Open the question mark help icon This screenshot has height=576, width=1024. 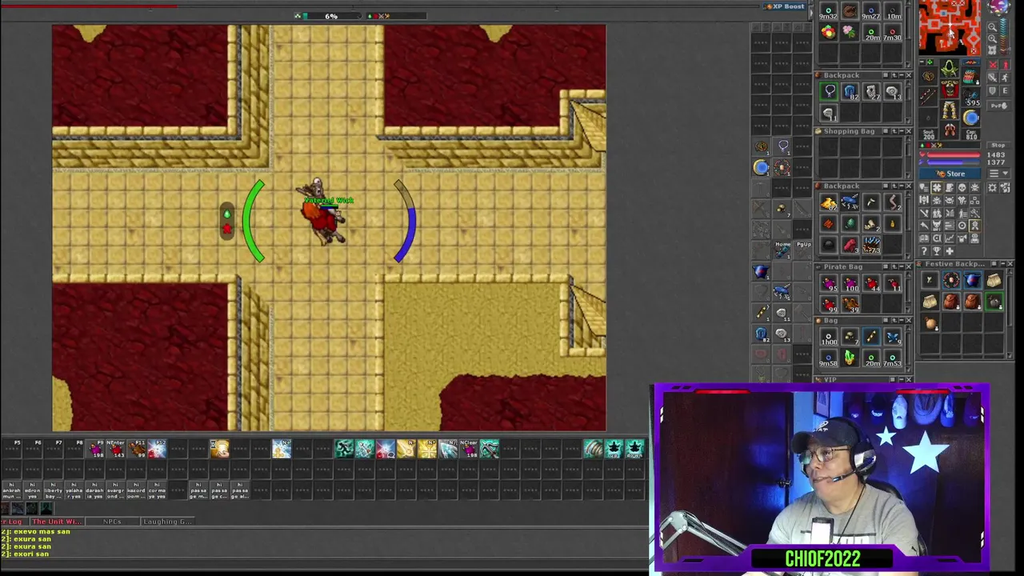(924, 251)
